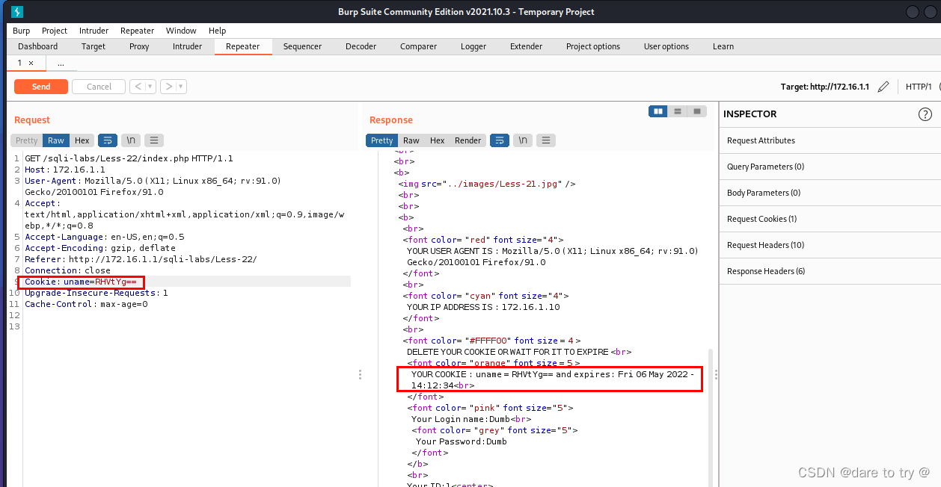Switch to the Logger tab
The height and width of the screenshot is (487, 941).
tap(473, 46)
